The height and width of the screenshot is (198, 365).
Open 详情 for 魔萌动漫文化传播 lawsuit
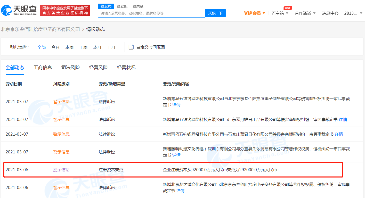176,155
